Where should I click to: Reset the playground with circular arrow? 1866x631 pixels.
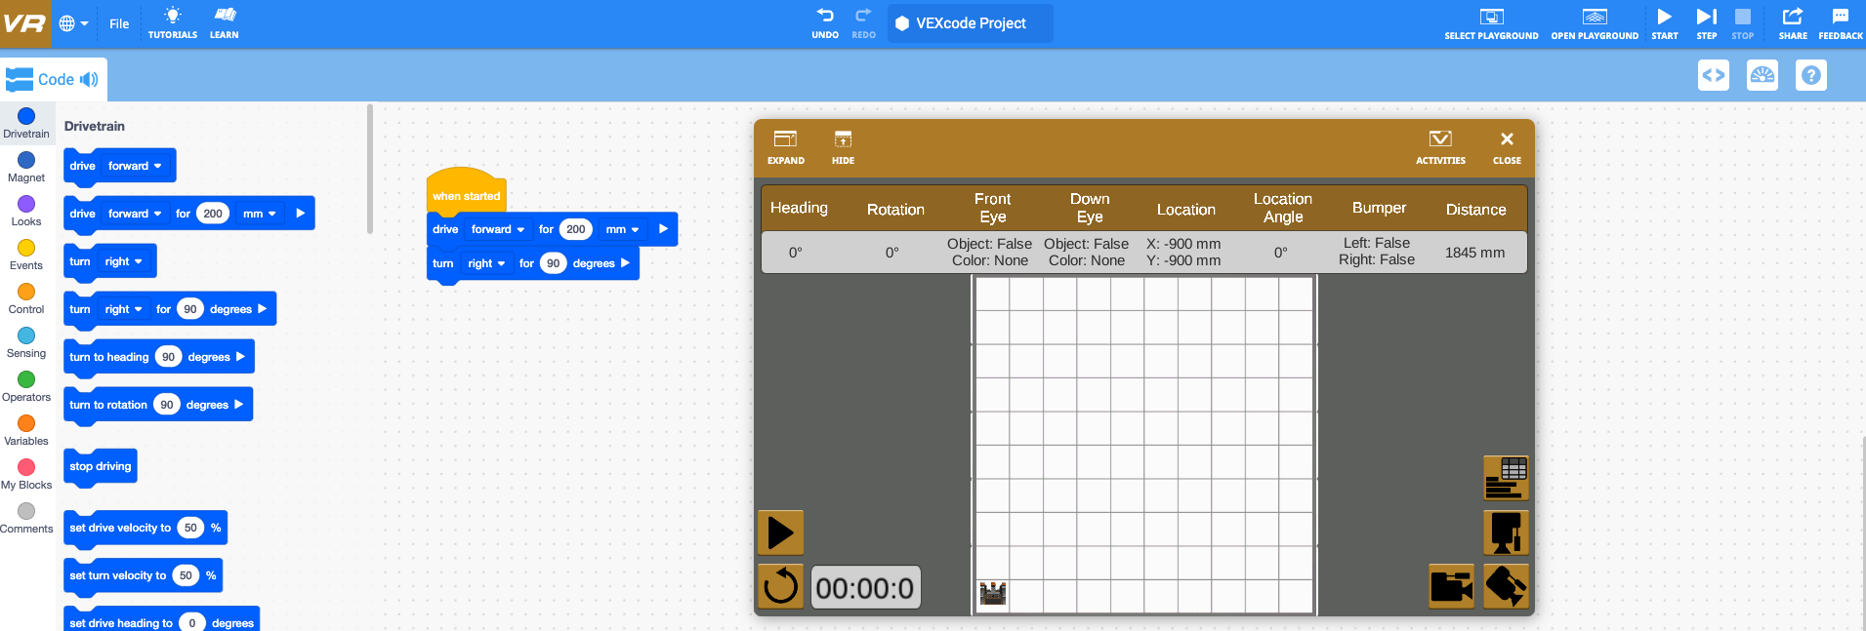point(780,586)
